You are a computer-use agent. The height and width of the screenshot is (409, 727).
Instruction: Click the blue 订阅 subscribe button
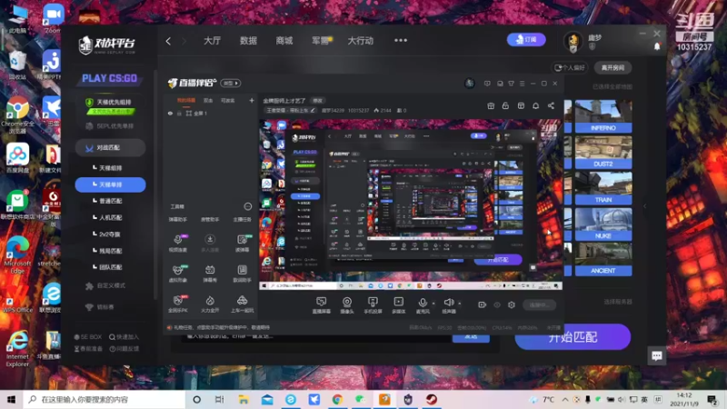tap(526, 39)
